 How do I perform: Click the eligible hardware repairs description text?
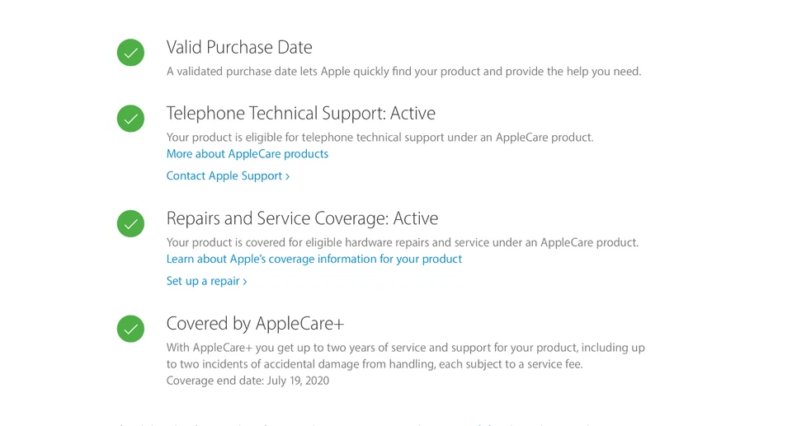402,242
